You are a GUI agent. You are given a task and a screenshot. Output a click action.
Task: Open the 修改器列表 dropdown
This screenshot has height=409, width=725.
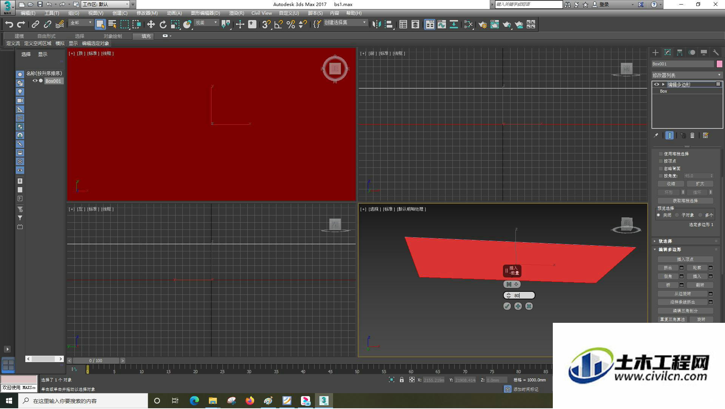point(687,75)
